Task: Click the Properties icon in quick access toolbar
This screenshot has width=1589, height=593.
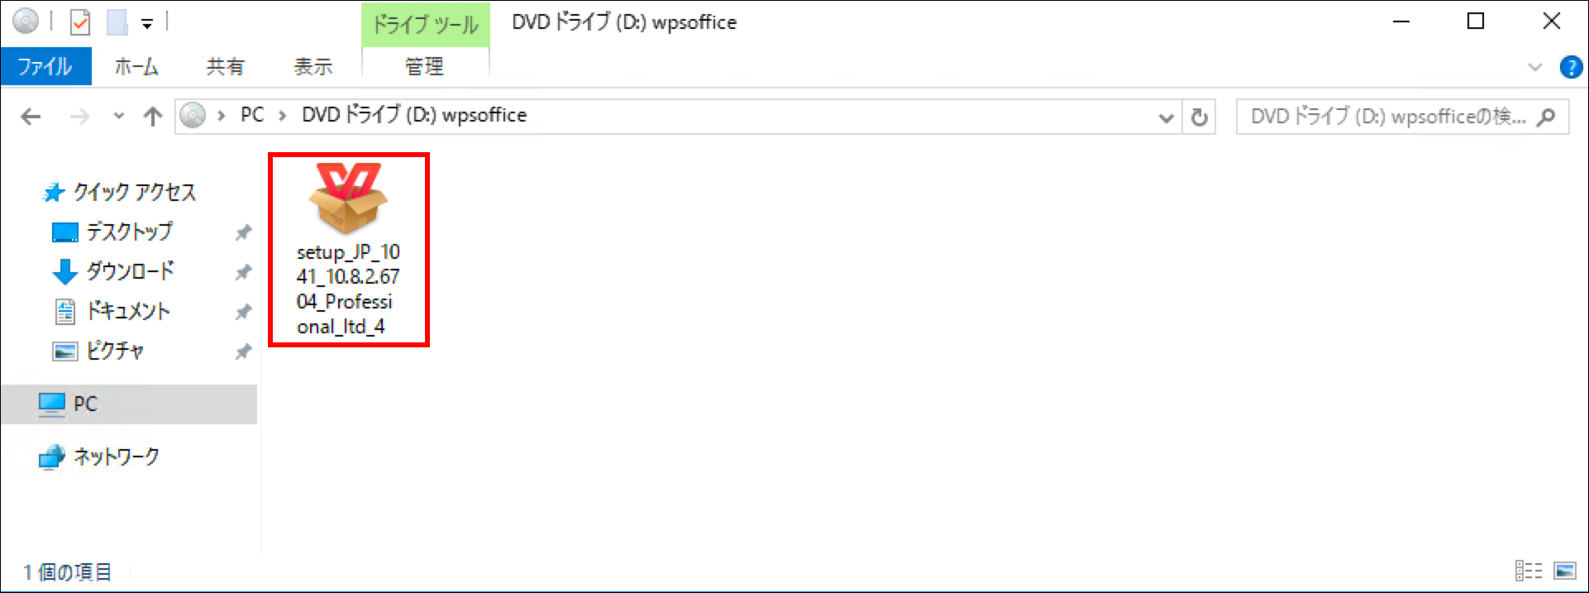Action: click(x=80, y=22)
